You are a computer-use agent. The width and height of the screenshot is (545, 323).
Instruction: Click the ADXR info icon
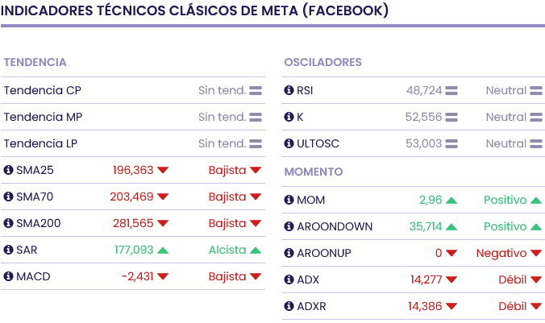[x=289, y=306]
